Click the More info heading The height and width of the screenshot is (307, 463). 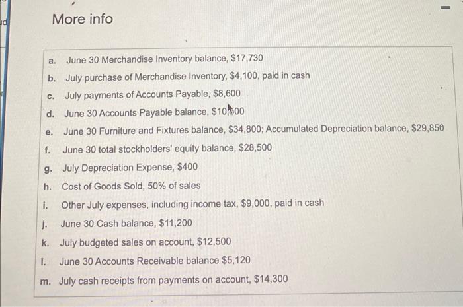click(x=82, y=19)
